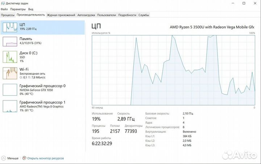Open the Файл menu
The image size is (261, 164).
pyautogui.click(x=4, y=9)
